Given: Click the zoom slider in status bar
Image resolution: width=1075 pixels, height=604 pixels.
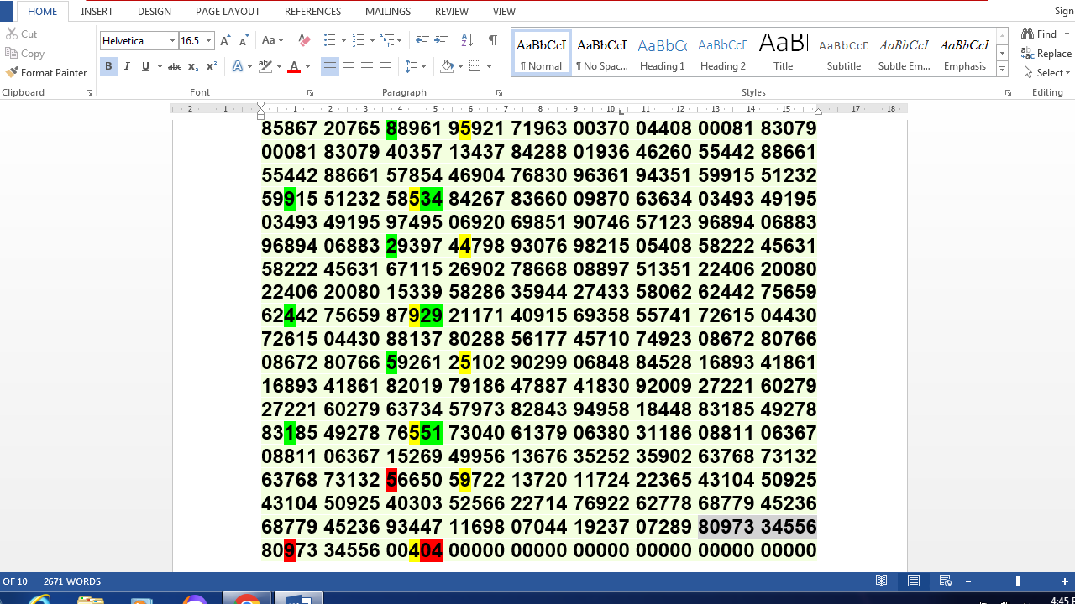Looking at the screenshot, I should point(1017,581).
